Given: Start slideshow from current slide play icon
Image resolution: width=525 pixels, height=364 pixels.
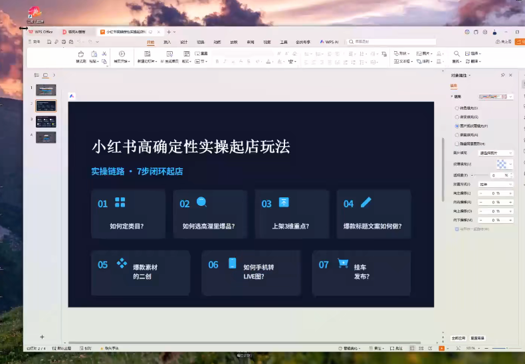Looking at the screenshot, I should [x=122, y=54].
